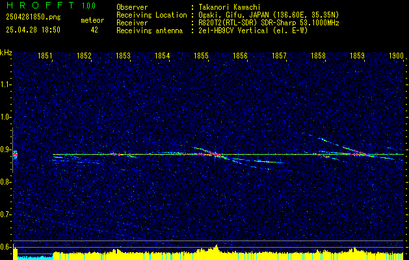The image size is (409, 260).
Task: Click the 1855 time axis label
Action: 202,56
